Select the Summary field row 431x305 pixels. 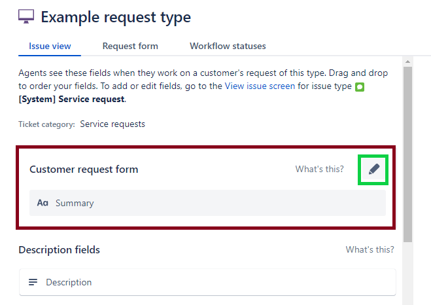[207, 204]
